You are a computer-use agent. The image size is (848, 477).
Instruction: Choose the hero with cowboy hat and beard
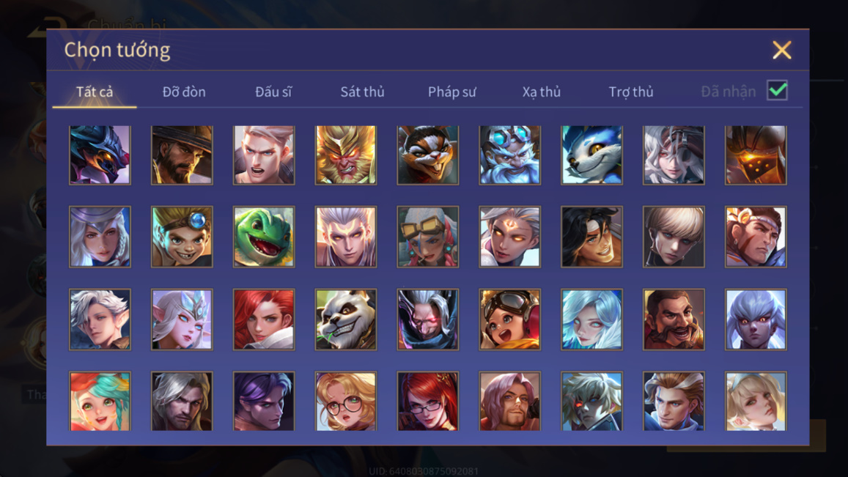[x=182, y=155]
